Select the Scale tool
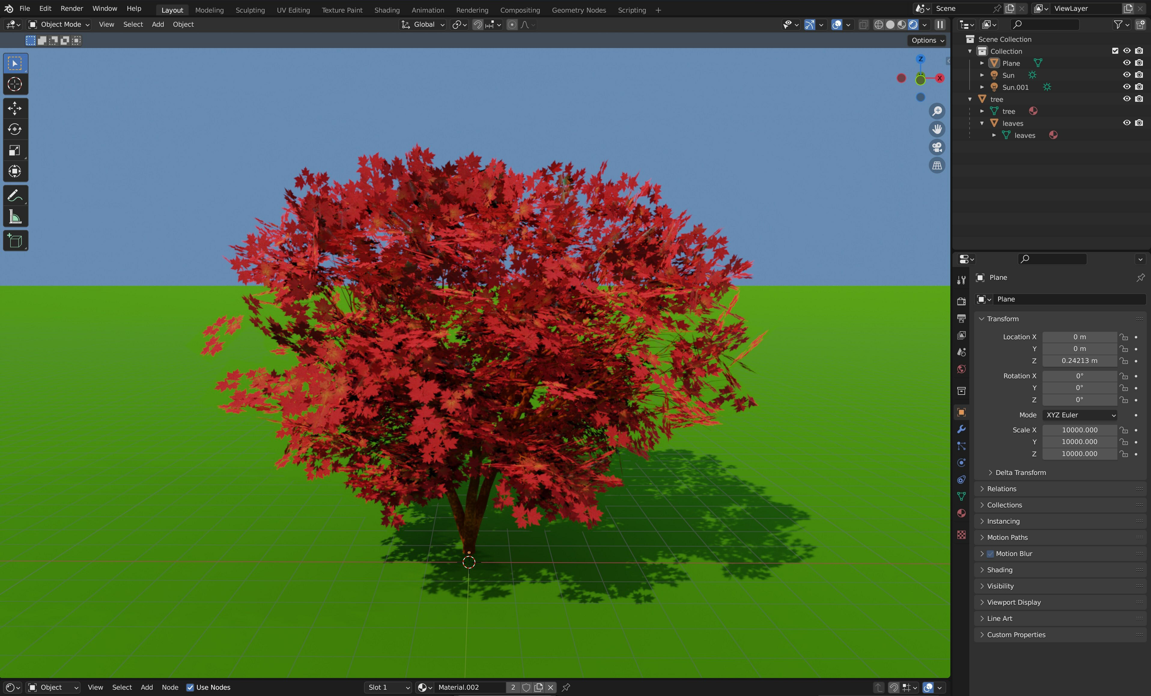Image resolution: width=1151 pixels, height=696 pixels. pos(15,150)
